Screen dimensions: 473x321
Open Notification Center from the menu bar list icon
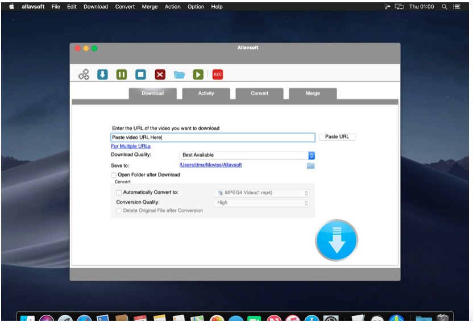coord(457,7)
